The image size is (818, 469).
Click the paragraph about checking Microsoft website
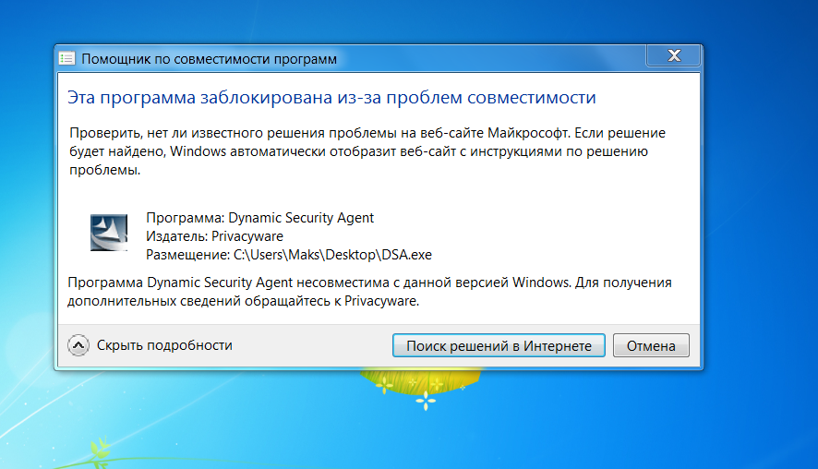[367, 151]
